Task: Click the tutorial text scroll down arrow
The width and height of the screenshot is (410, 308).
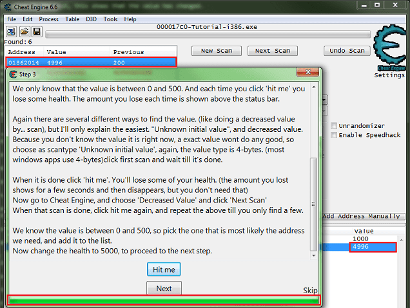Action: (x=314, y=255)
